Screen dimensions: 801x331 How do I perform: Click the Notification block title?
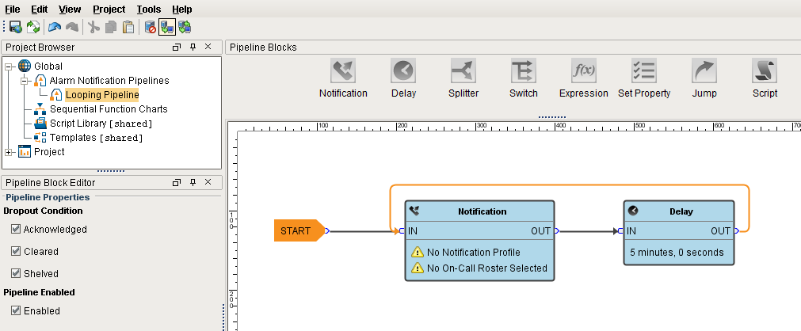pyautogui.click(x=483, y=211)
